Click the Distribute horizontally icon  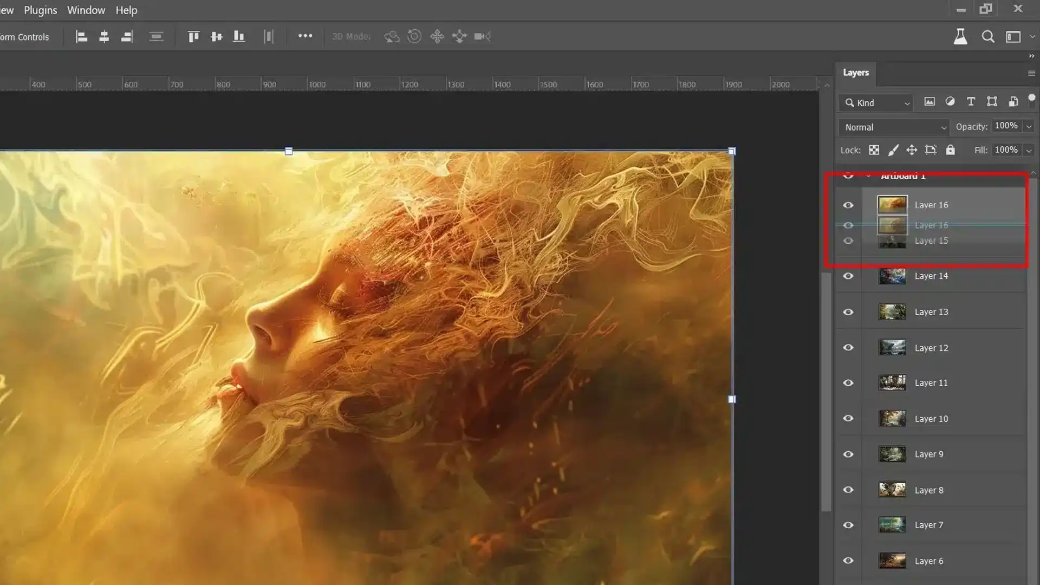coord(269,37)
